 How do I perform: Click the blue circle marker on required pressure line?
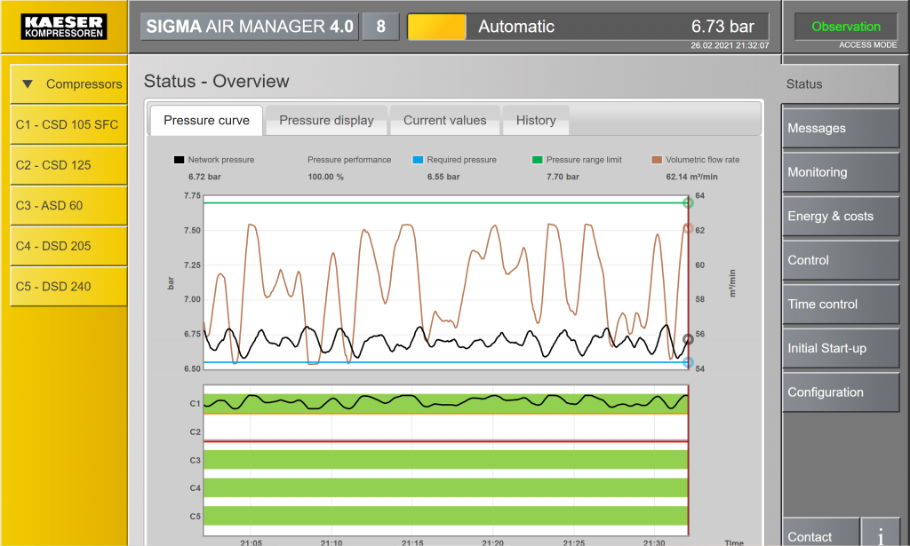point(688,362)
